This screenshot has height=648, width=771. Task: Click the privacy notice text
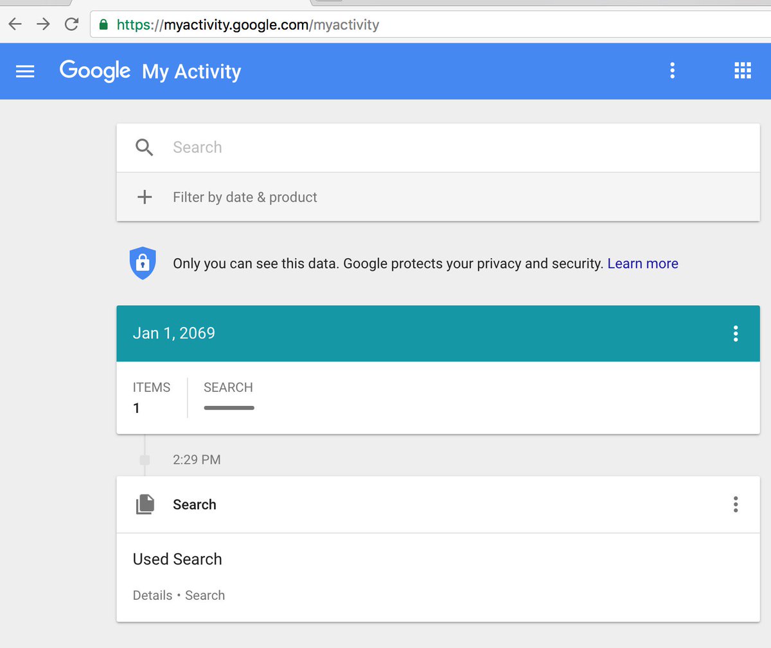click(388, 263)
